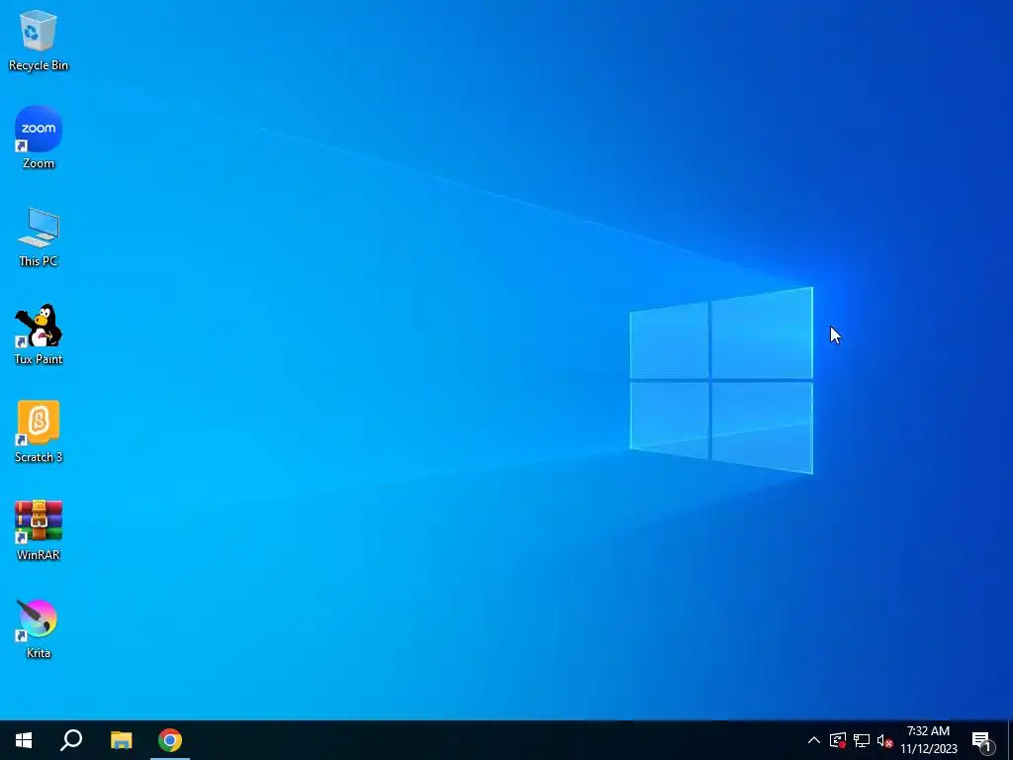Image resolution: width=1013 pixels, height=760 pixels.
Task: Open File Explorer from the taskbar
Action: tap(121, 740)
